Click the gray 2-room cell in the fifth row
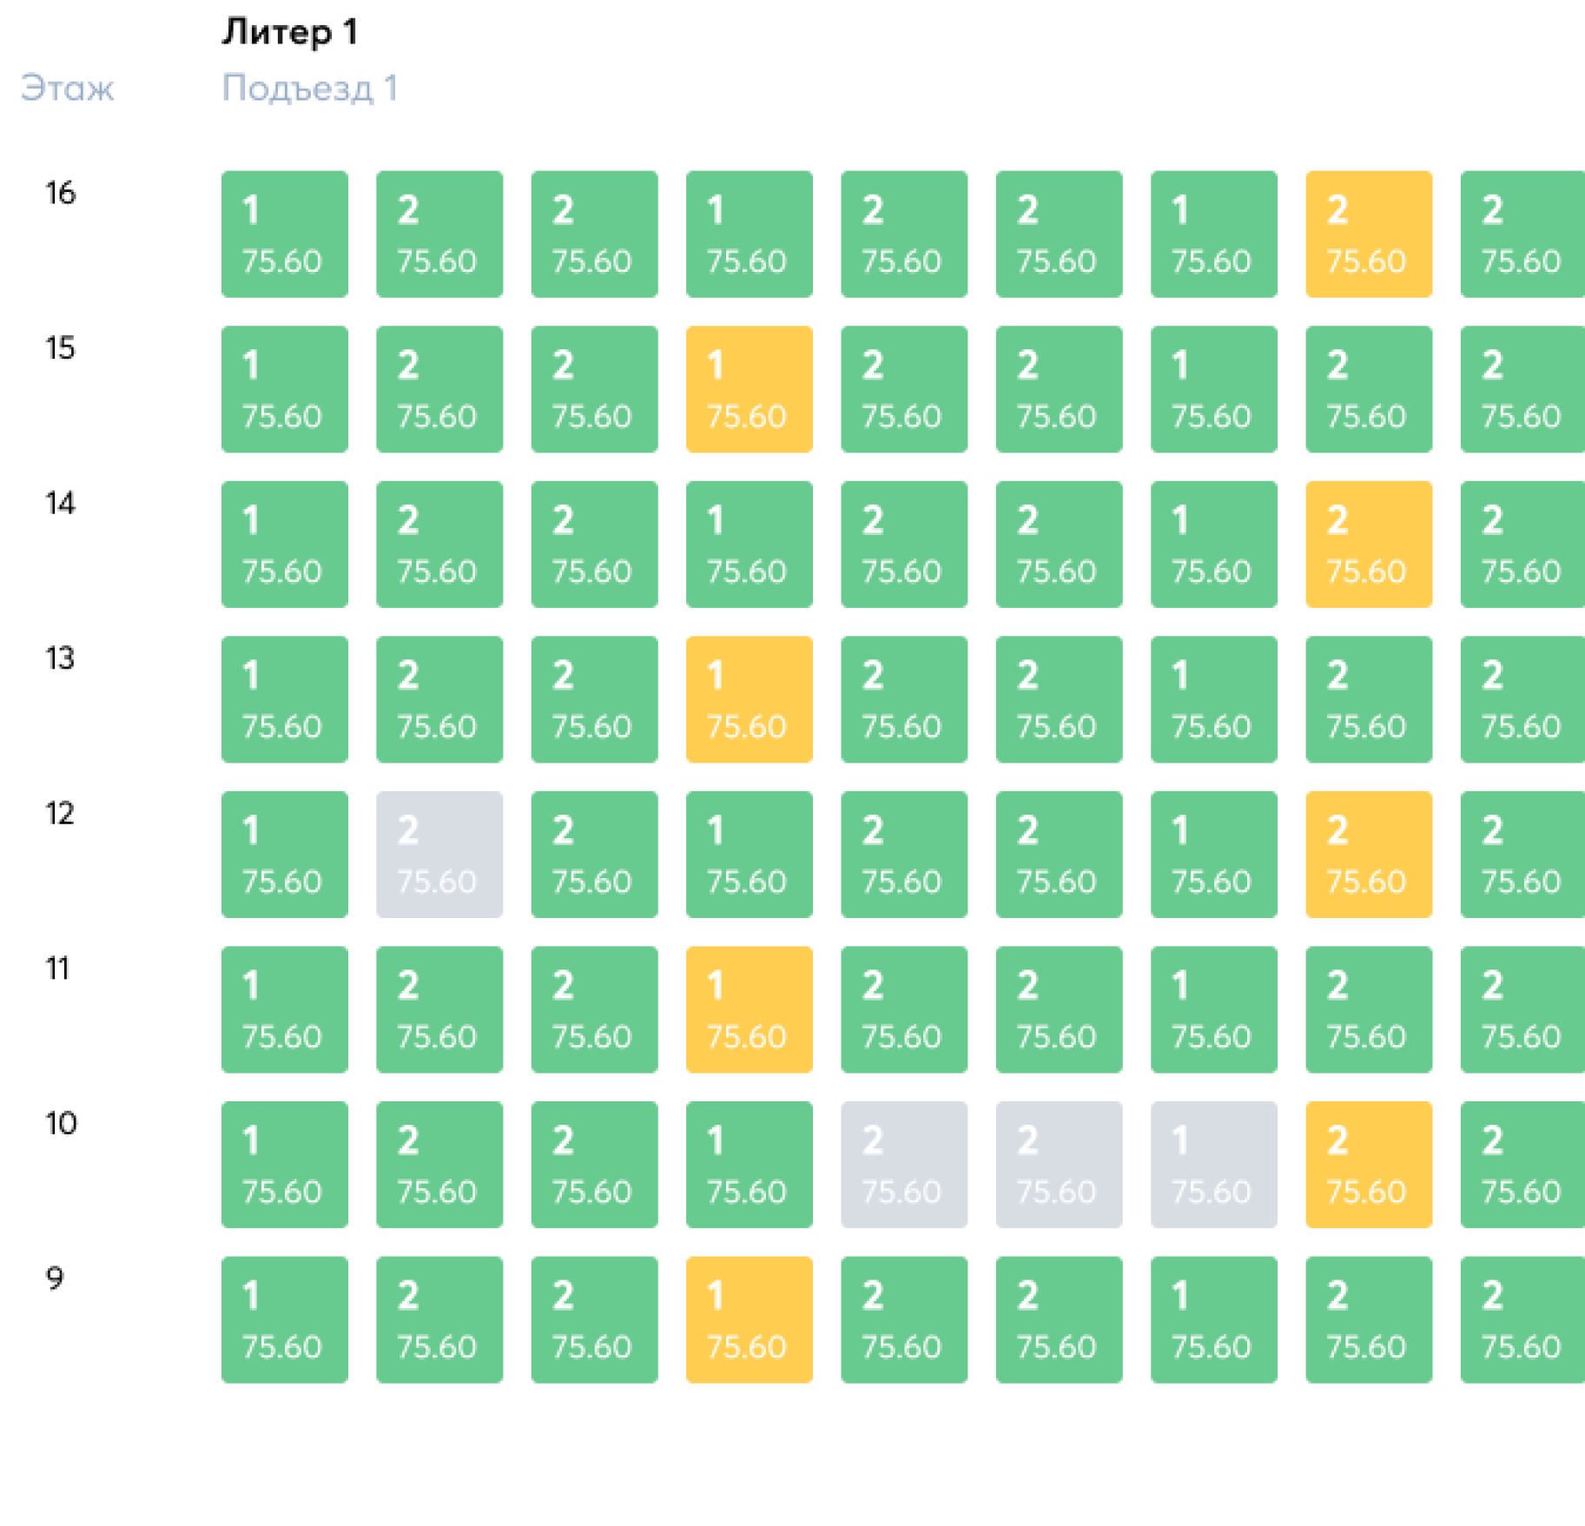 point(439,854)
